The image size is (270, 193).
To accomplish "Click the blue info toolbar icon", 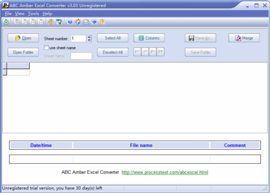I will click(94, 22).
